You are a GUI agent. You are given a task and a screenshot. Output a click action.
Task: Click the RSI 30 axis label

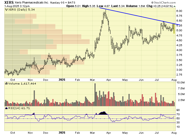point(178,123)
